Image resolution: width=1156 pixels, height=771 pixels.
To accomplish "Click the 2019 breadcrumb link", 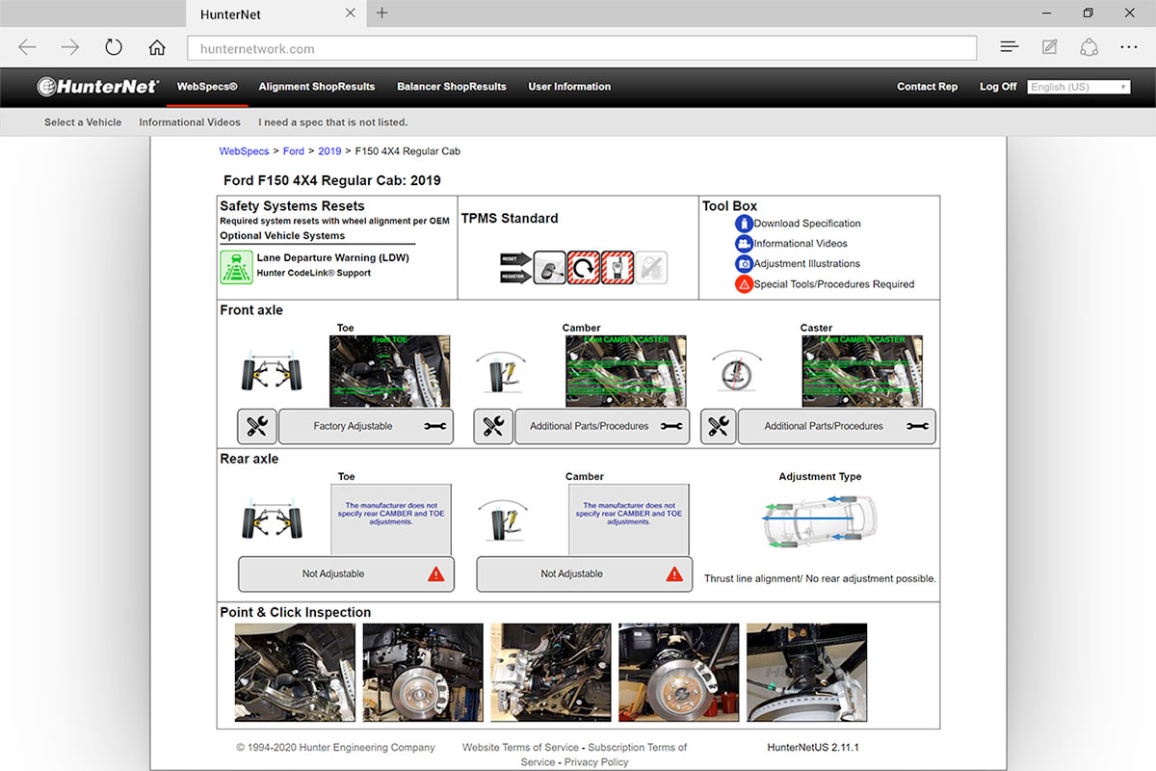I will (329, 151).
